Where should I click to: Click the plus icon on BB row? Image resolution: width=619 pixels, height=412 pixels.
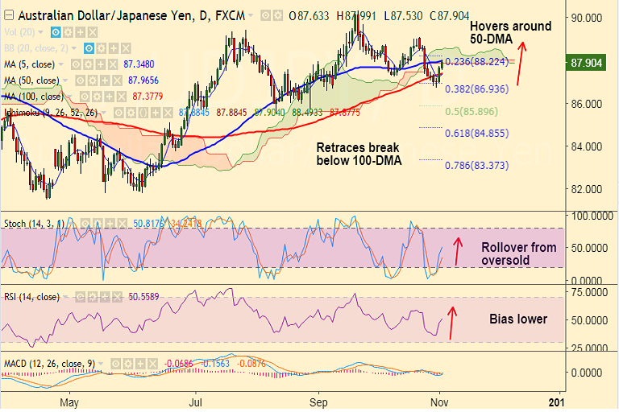coord(114,48)
